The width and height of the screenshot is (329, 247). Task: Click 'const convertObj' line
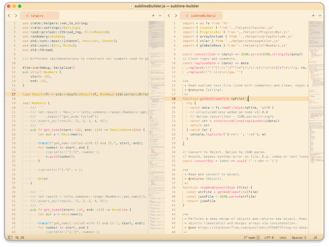230,161
